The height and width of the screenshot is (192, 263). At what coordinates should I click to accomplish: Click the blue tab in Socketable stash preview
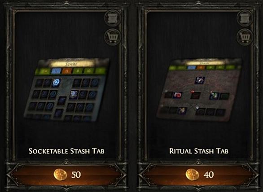(x=56, y=71)
